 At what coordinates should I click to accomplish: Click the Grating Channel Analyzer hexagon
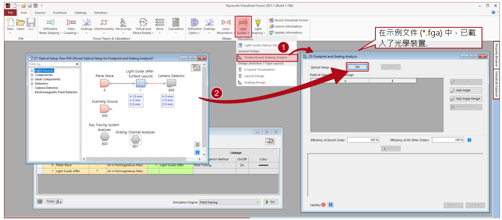(x=135, y=139)
